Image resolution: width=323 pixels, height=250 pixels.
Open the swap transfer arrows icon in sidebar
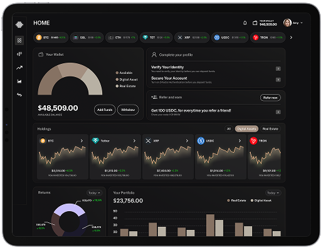[19, 95]
